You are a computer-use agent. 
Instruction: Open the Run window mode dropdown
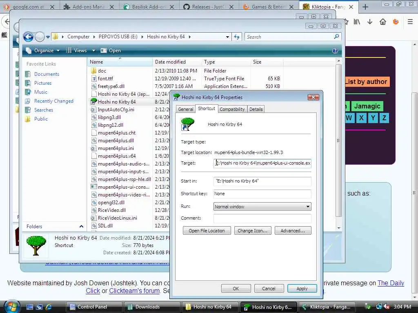(x=262, y=207)
